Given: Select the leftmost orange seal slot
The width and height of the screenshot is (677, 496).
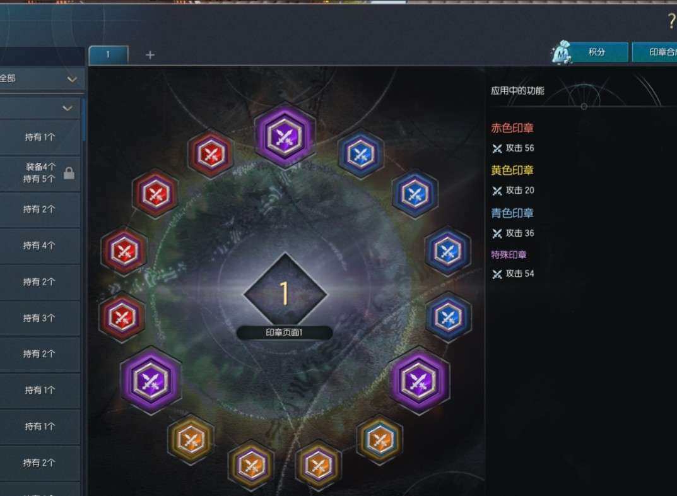Looking at the screenshot, I should click(191, 439).
